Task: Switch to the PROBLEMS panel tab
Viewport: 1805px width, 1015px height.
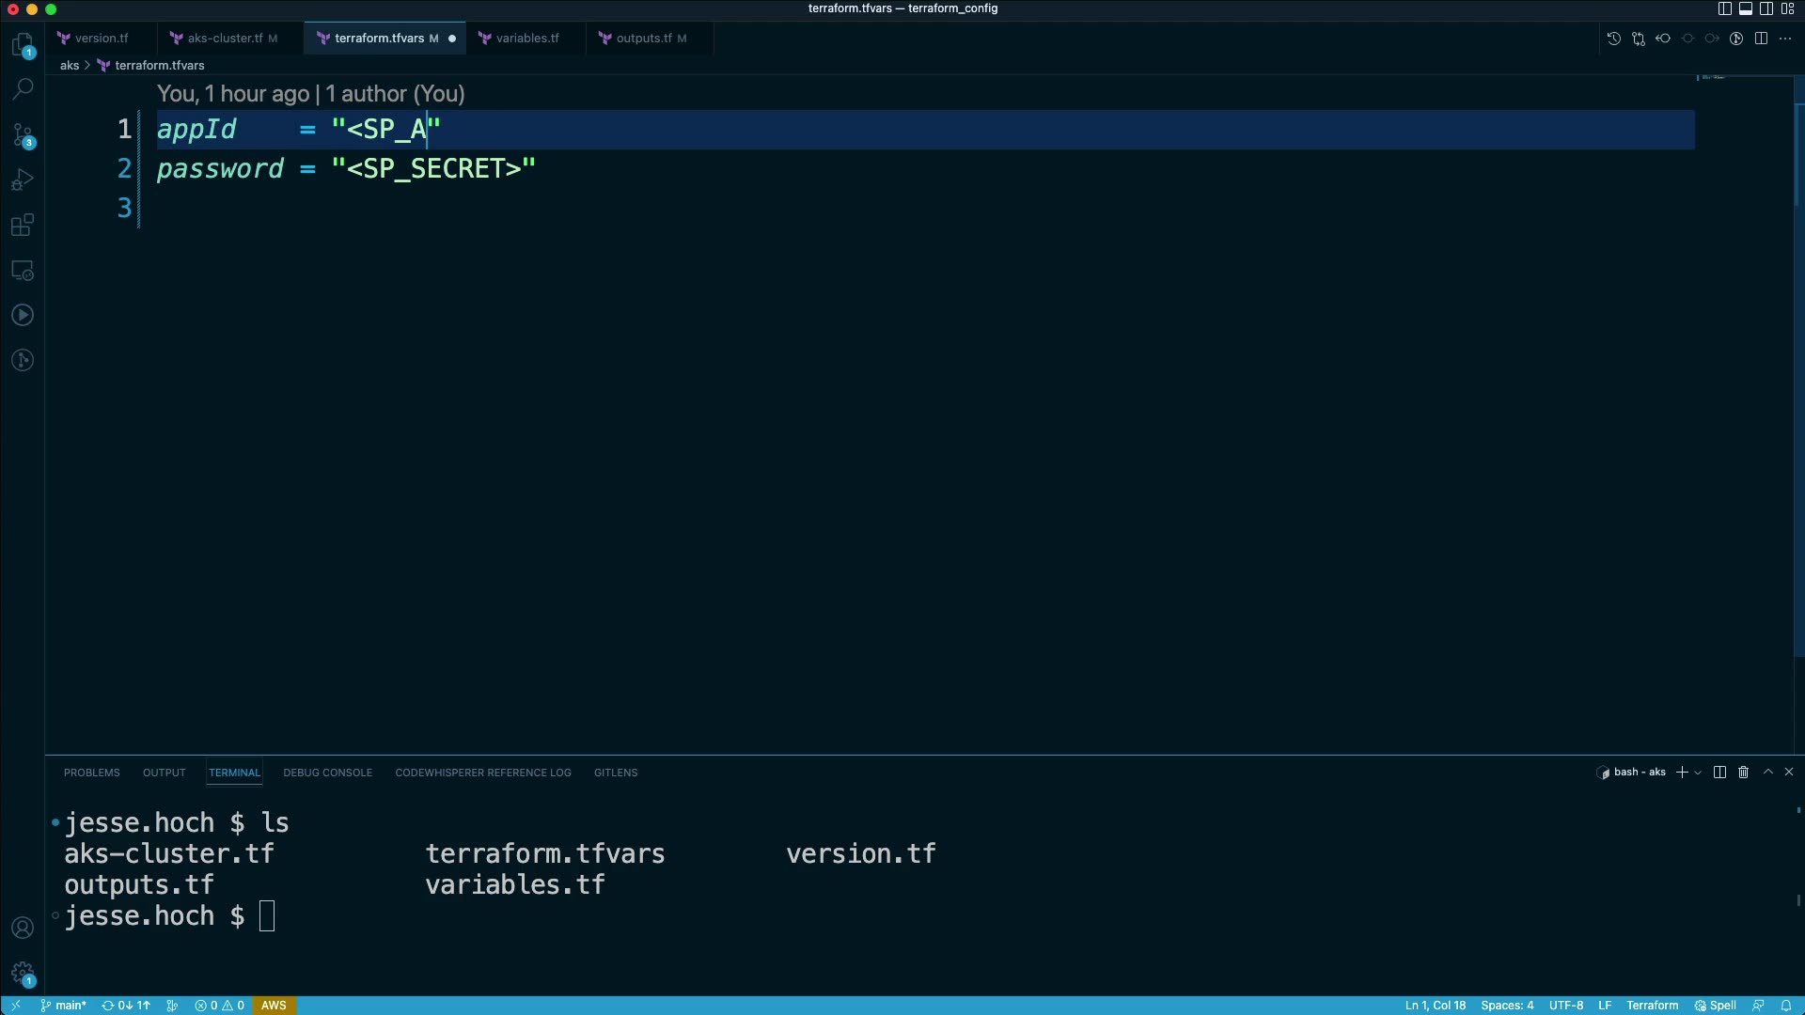Action: (91, 773)
